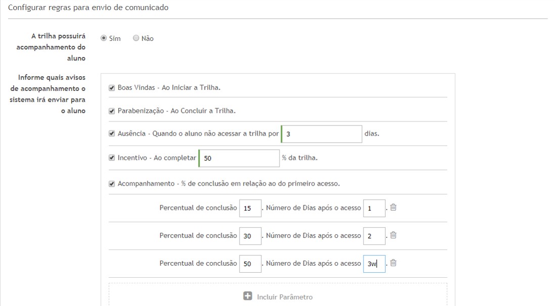The width and height of the screenshot is (555, 306).
Task: Uncheck the Boas Vindas checkbox
Action: point(112,88)
